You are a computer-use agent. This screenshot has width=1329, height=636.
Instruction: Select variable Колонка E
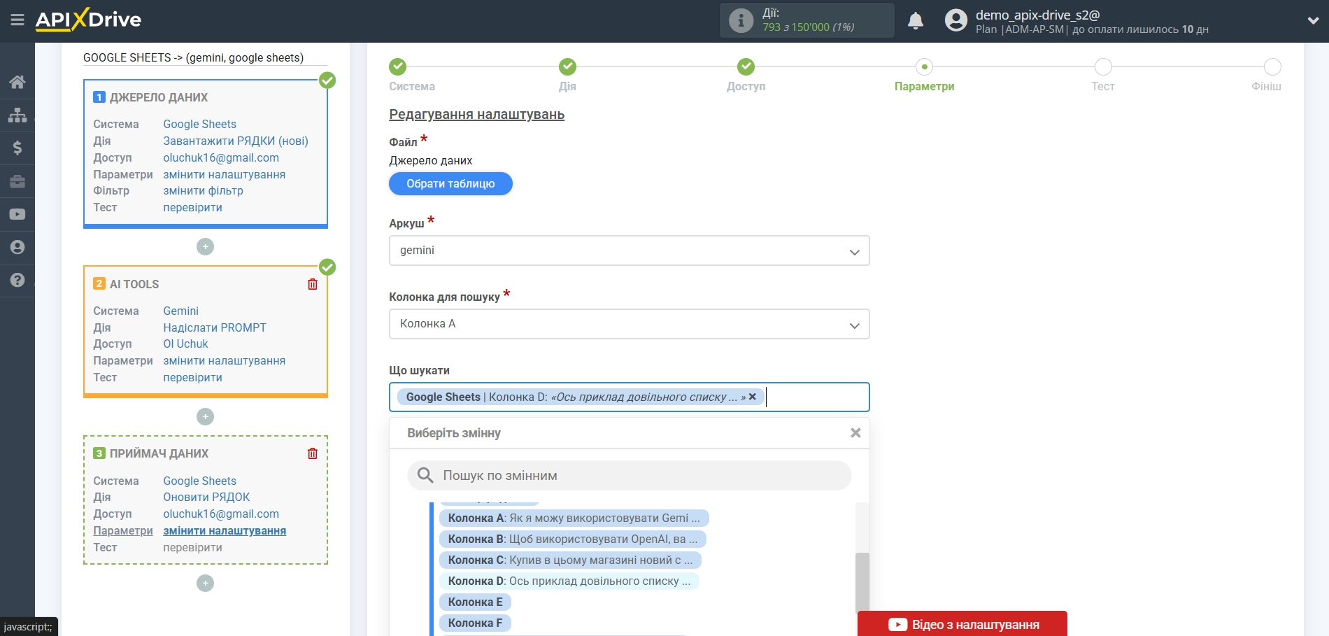pos(475,602)
